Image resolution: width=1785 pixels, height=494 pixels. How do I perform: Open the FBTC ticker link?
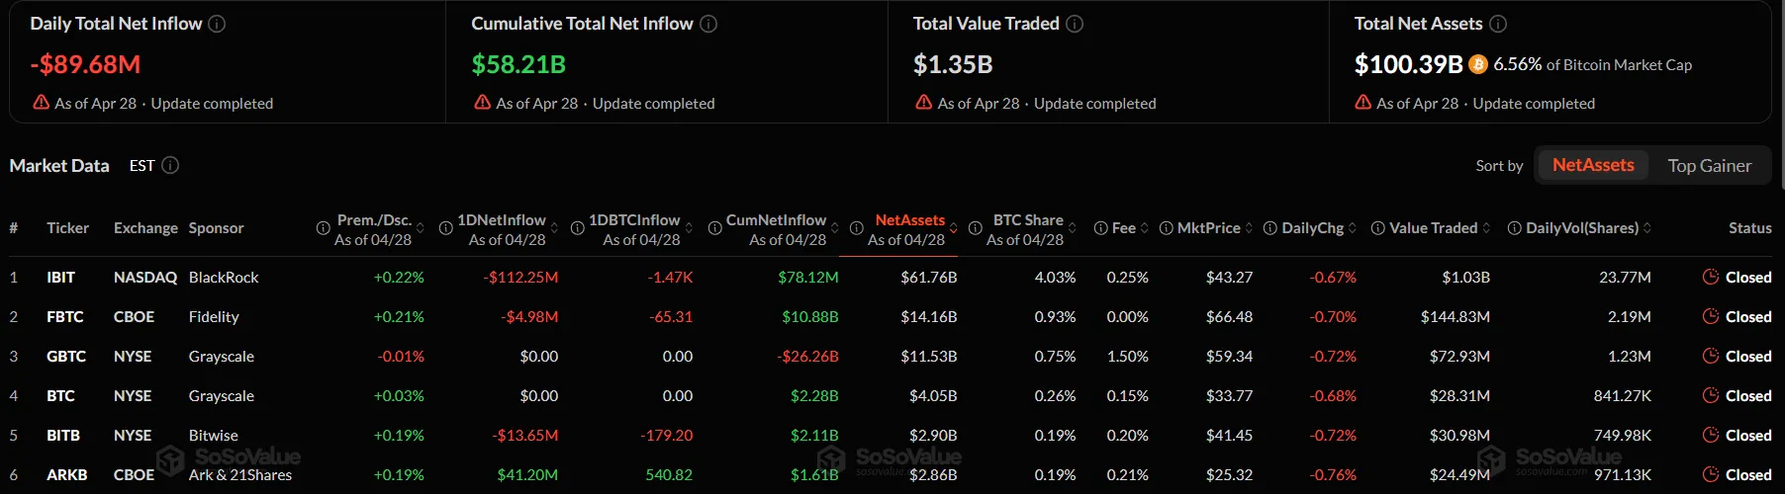(x=64, y=317)
